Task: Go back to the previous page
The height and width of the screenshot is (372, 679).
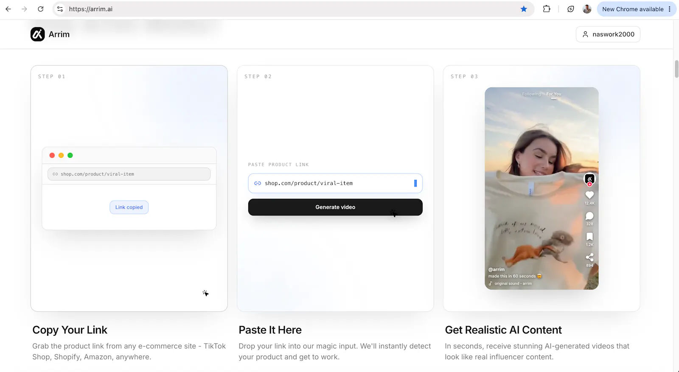Action: click(x=8, y=9)
